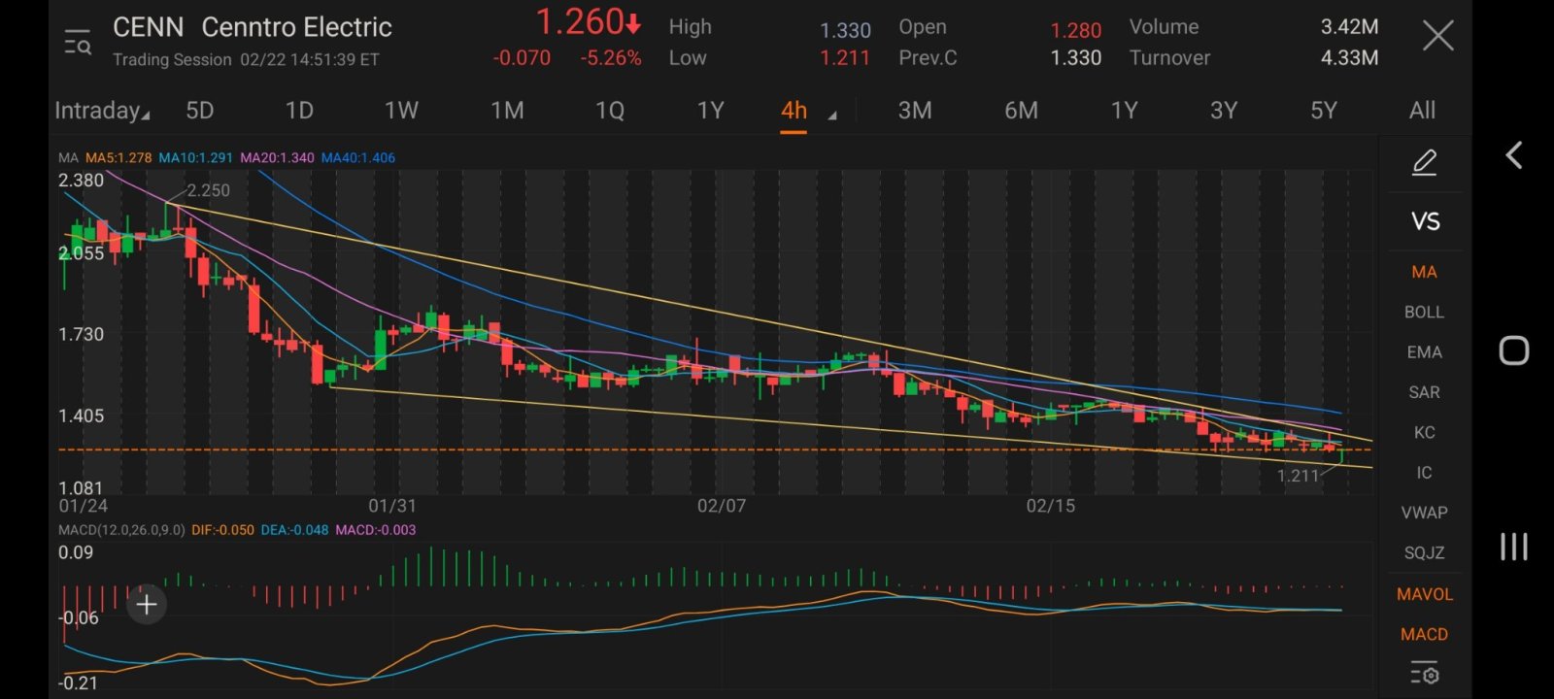The image size is (1554, 699).
Task: Tap the DEA:-0.048 label
Action: pyautogui.click(x=294, y=530)
